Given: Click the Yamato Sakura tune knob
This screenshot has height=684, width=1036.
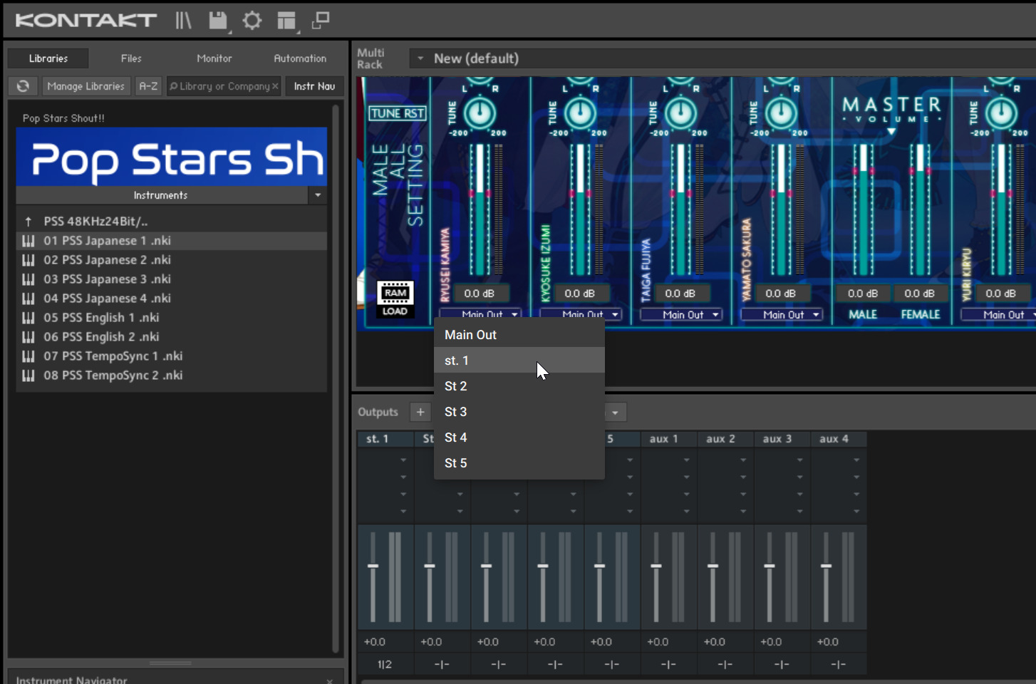Looking at the screenshot, I should (781, 113).
